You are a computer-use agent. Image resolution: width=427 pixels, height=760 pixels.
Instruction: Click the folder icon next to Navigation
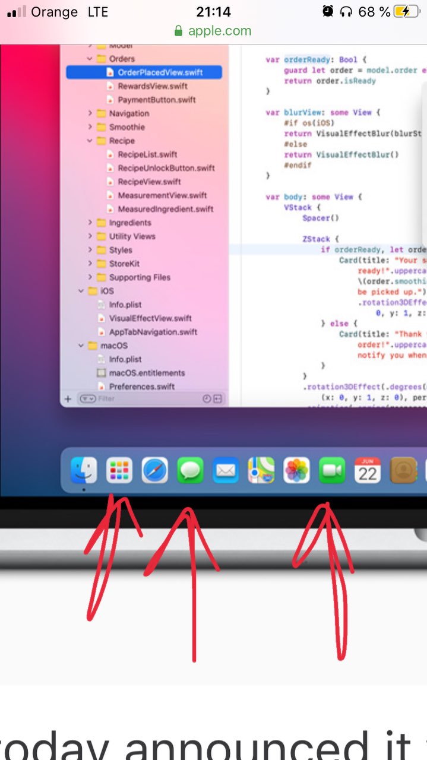point(101,113)
